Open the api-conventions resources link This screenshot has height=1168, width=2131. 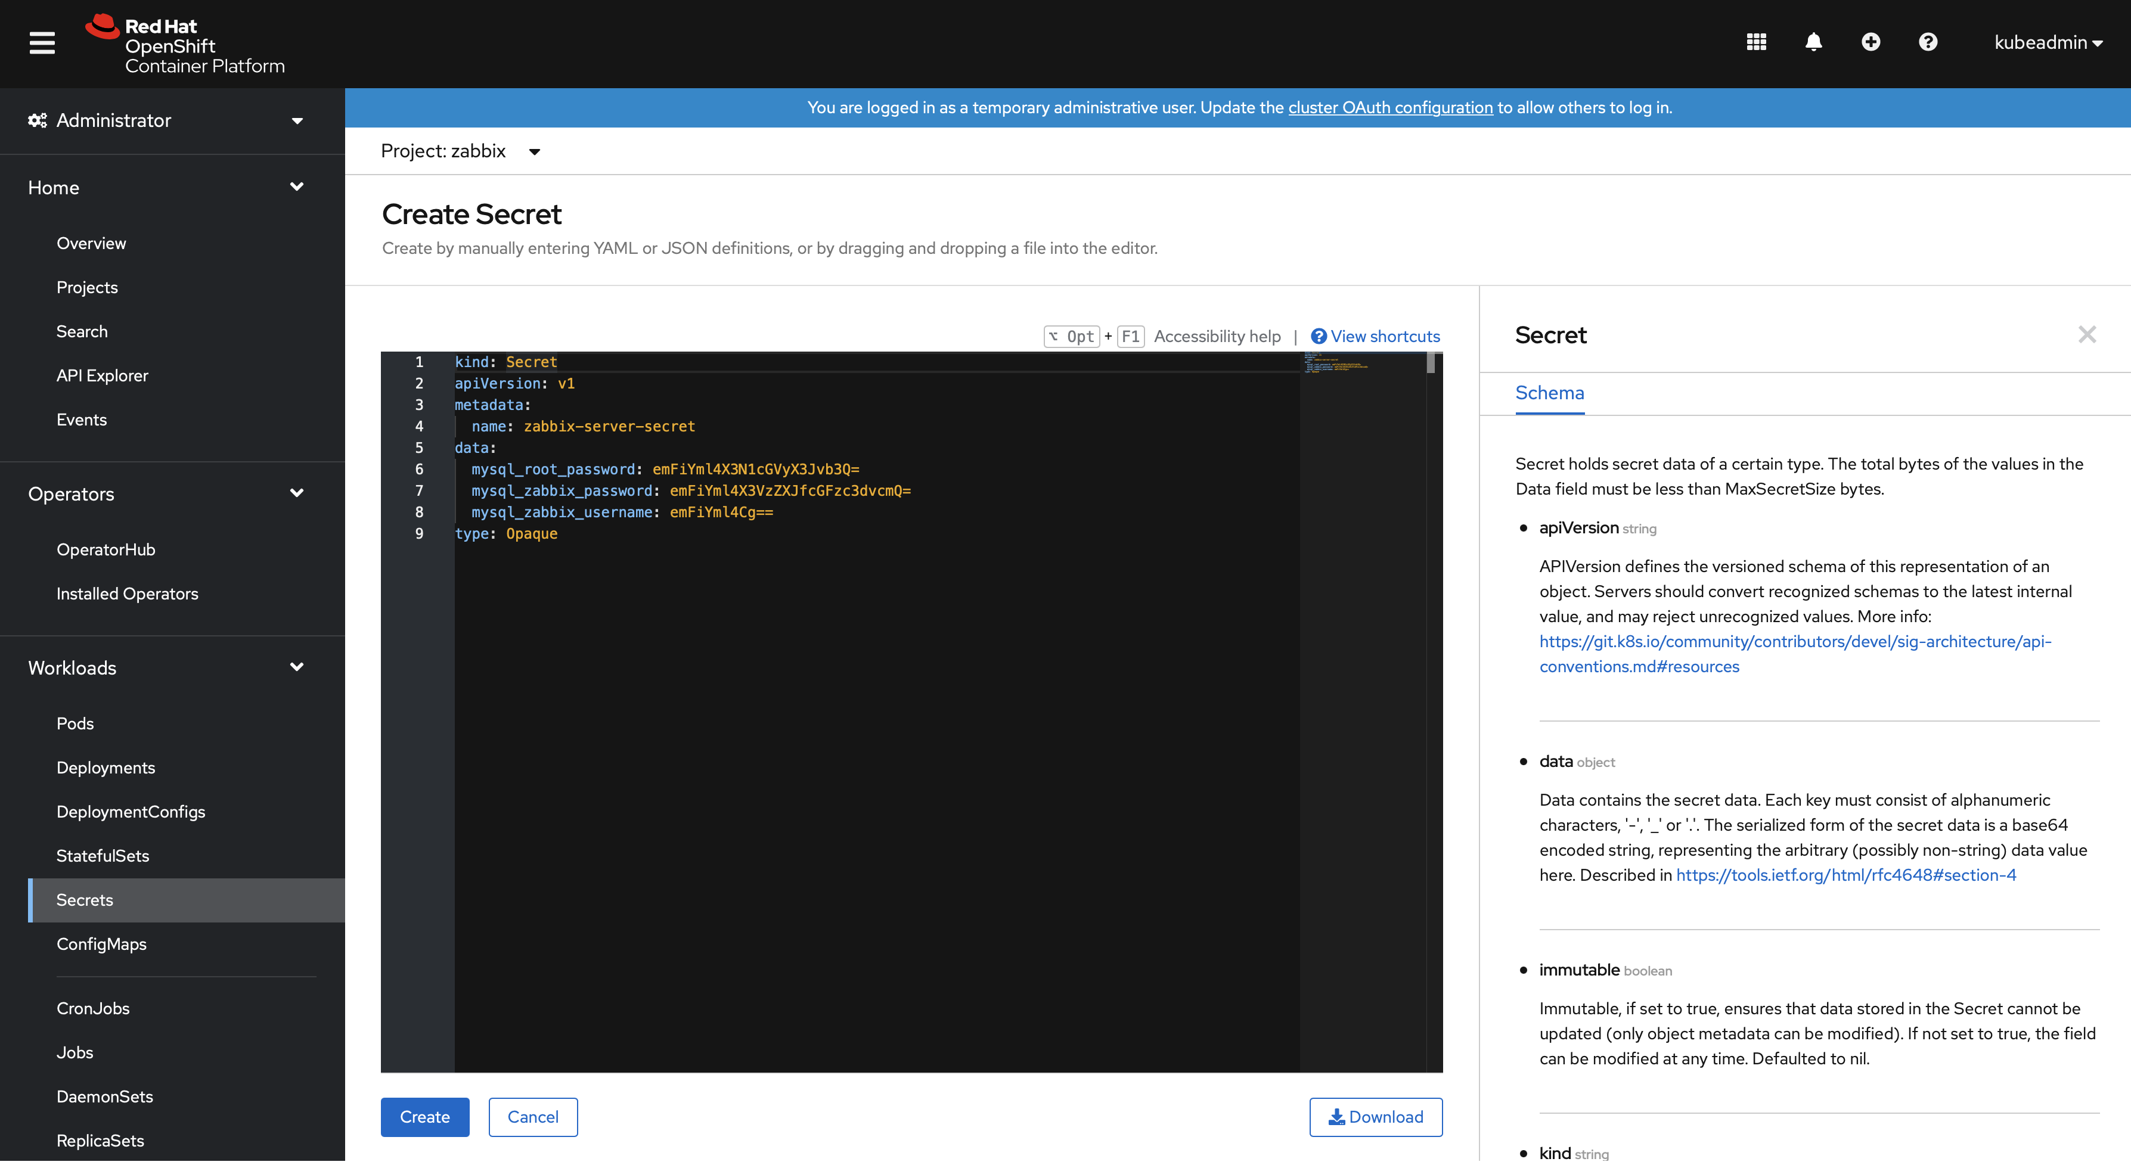[x=1795, y=654]
